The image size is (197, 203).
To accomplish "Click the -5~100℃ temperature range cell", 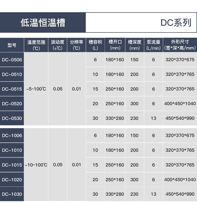I will [x=36, y=89].
